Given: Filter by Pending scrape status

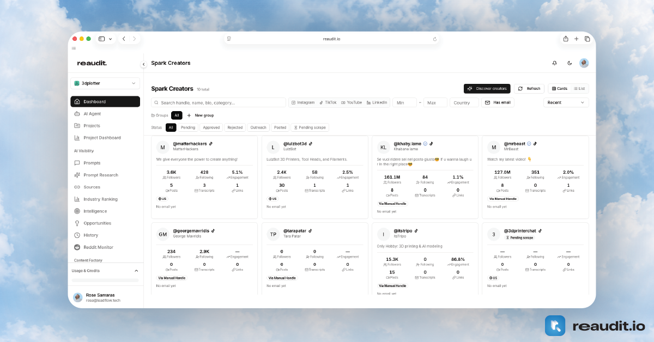Looking at the screenshot, I should 310,127.
